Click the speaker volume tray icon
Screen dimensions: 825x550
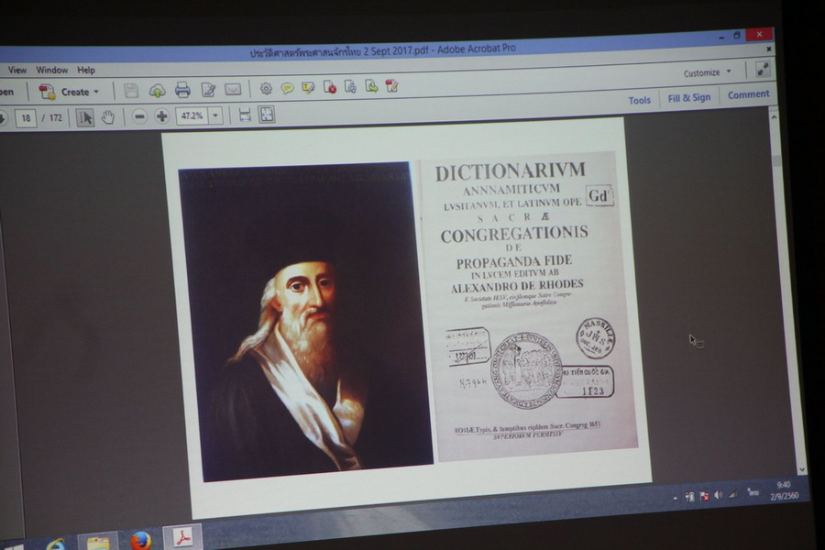pos(718,495)
